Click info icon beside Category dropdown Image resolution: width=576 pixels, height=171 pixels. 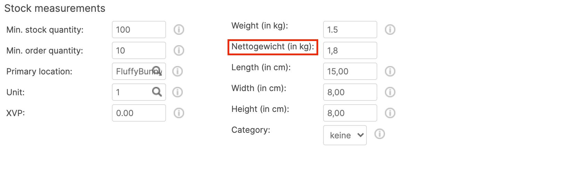pyautogui.click(x=380, y=134)
